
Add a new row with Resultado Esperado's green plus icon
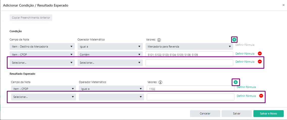click(x=235, y=82)
